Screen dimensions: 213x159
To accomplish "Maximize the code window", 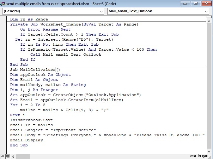I will (196, 3).
